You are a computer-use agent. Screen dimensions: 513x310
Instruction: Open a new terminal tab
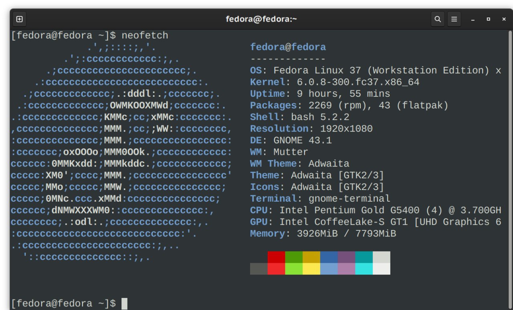point(19,19)
